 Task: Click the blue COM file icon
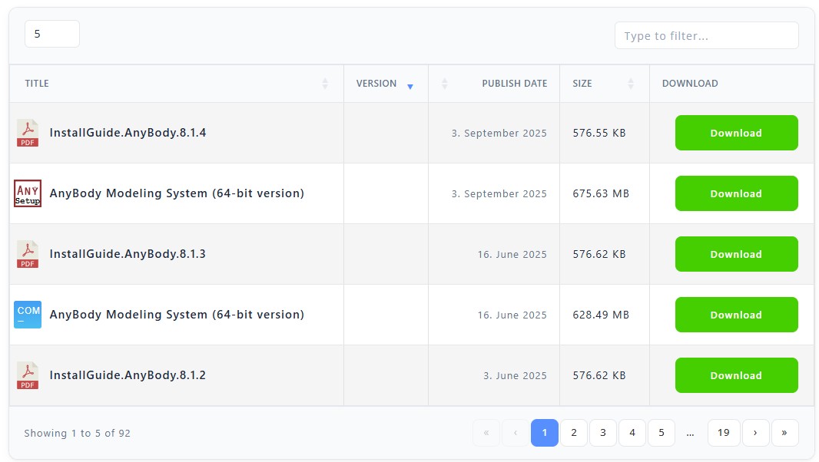pyautogui.click(x=27, y=315)
